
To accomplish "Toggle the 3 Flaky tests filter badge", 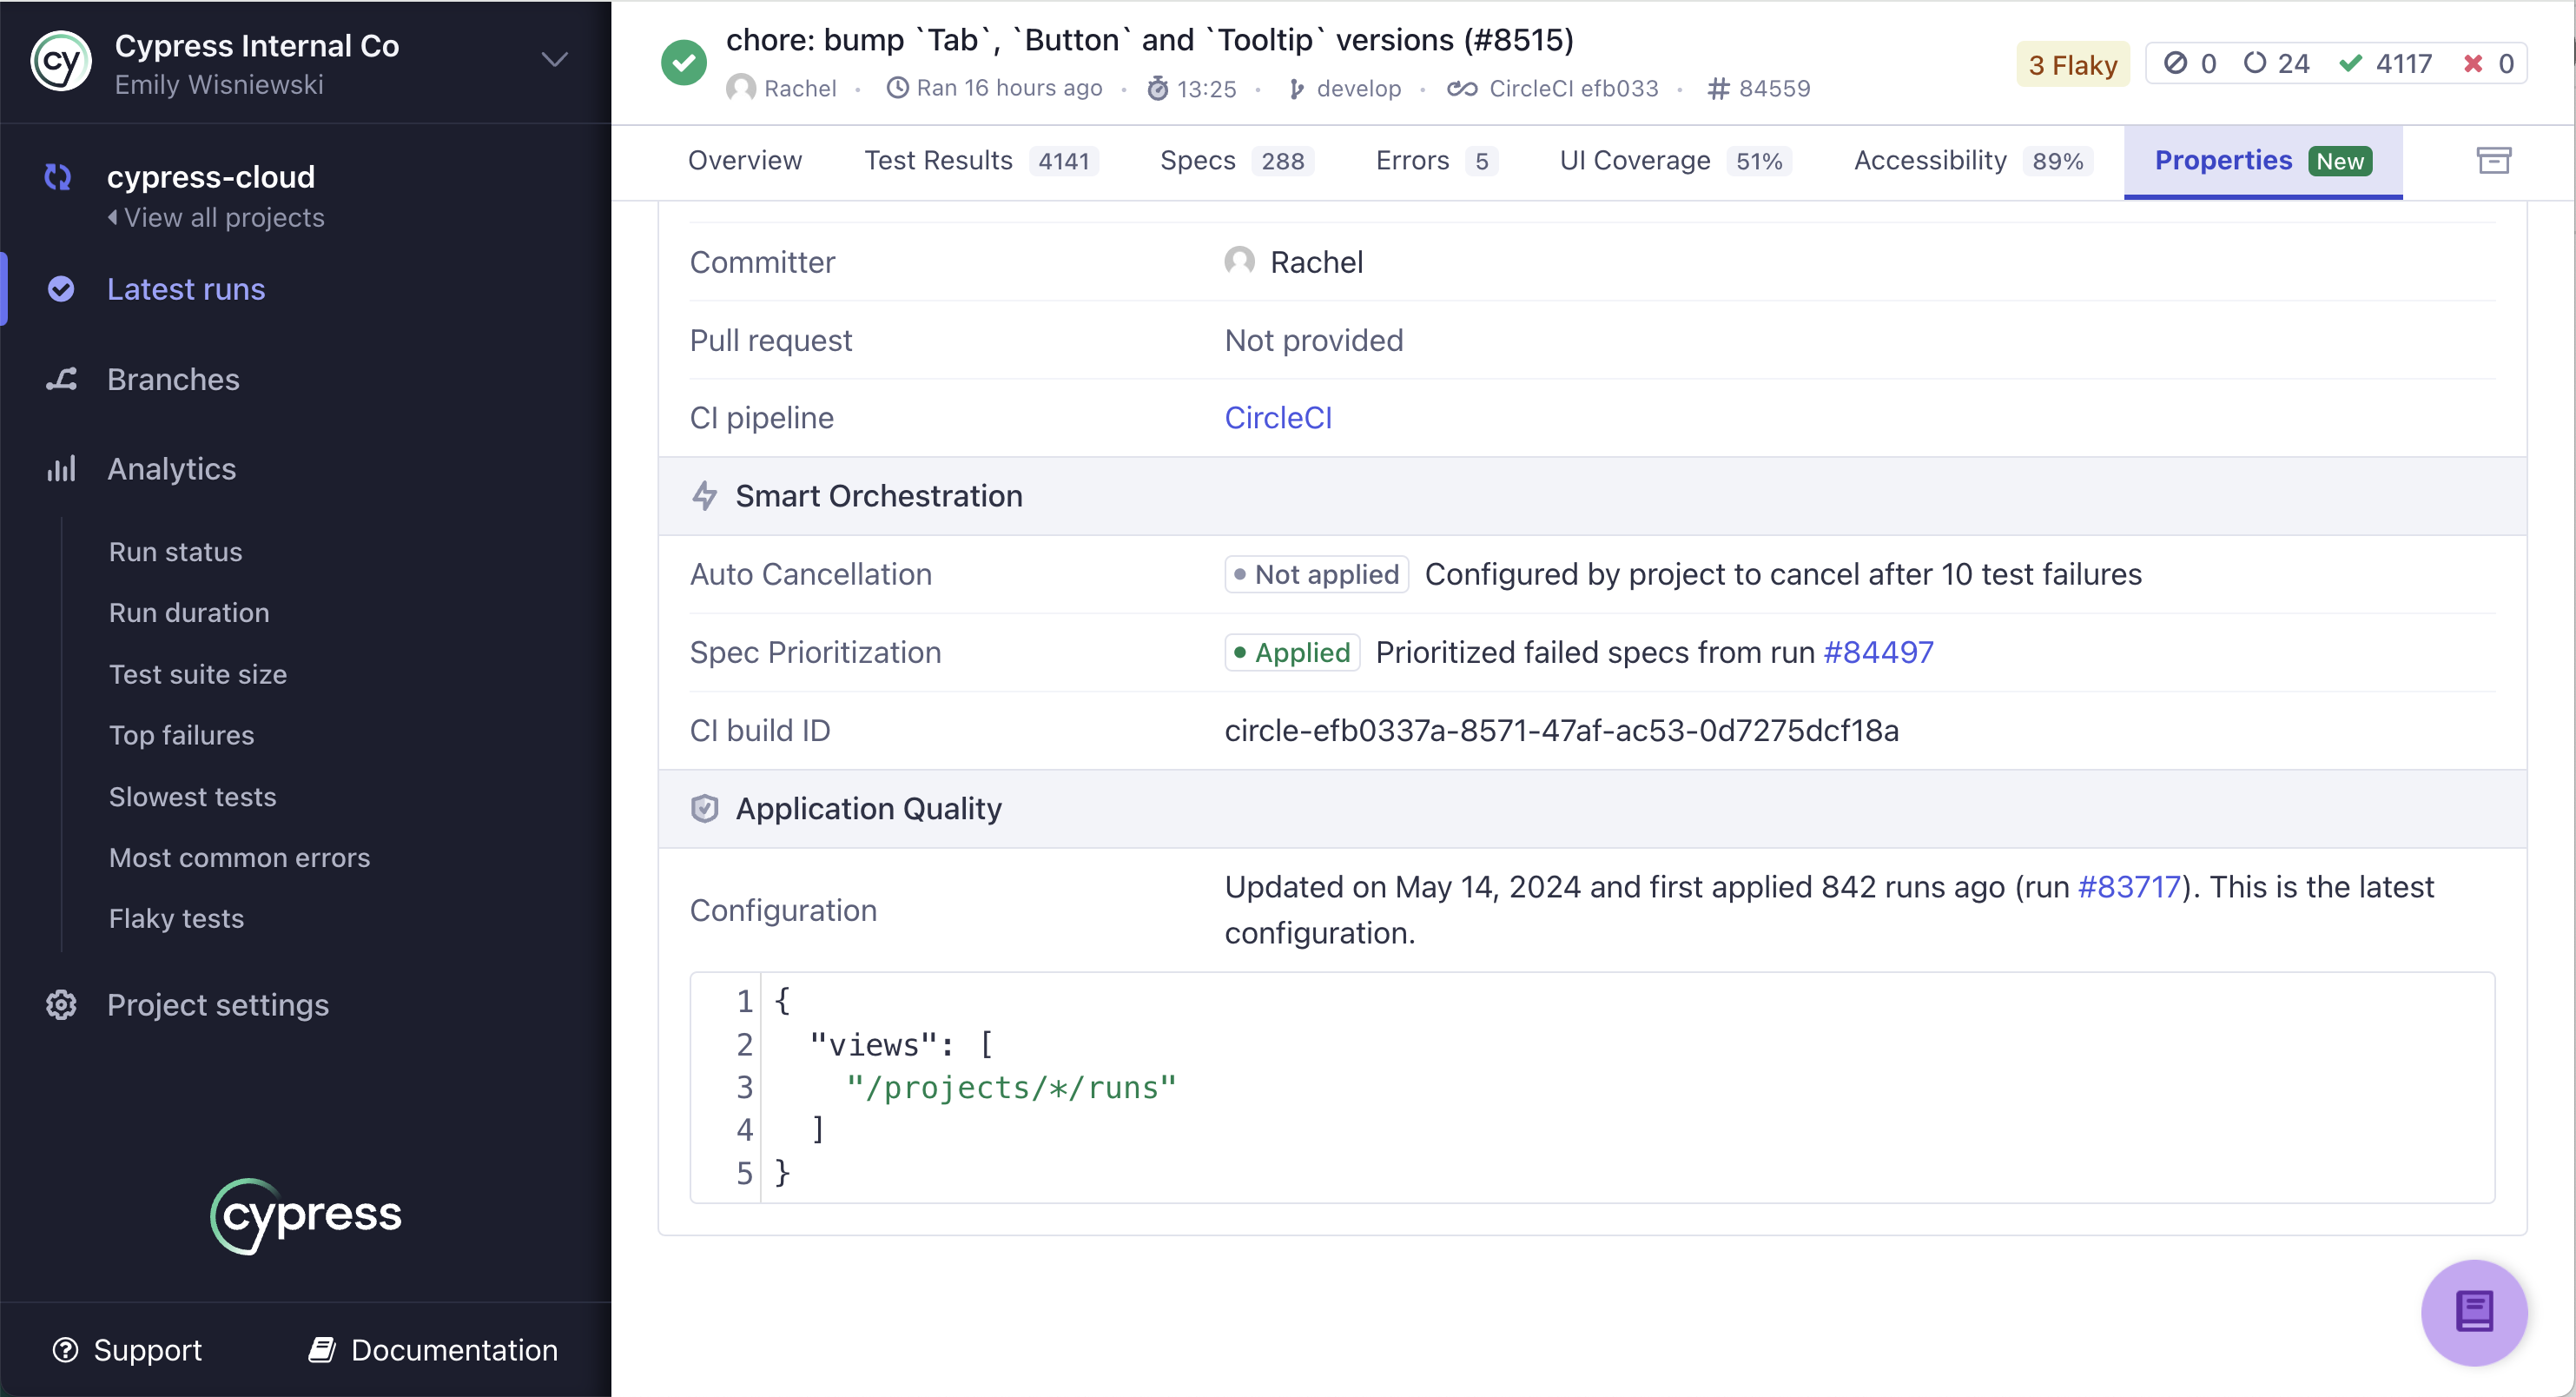I will [2072, 63].
